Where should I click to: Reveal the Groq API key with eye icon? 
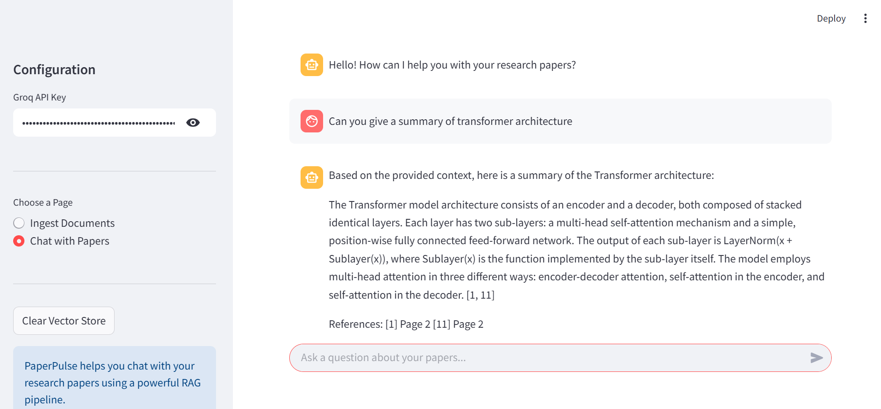coord(193,123)
